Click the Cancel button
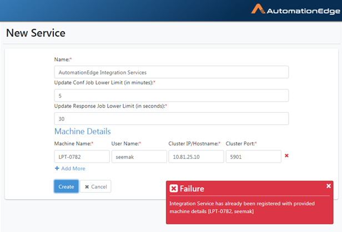 95,186
